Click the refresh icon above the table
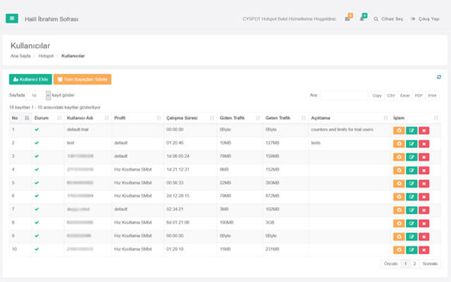The image size is (451, 282). coord(439,77)
